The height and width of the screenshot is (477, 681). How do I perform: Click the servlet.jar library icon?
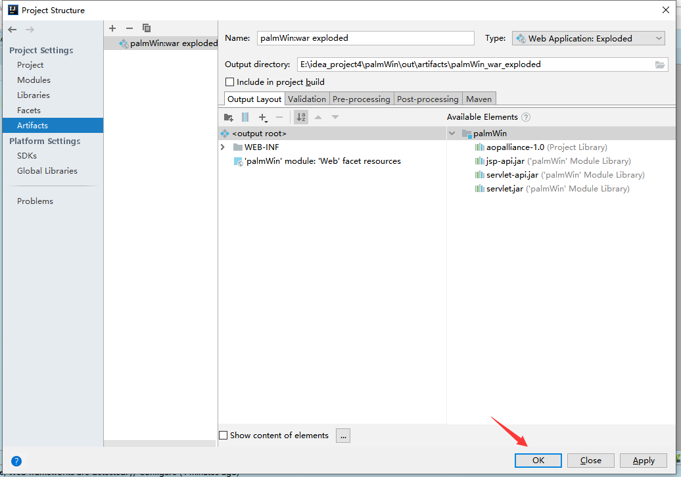[x=479, y=189]
